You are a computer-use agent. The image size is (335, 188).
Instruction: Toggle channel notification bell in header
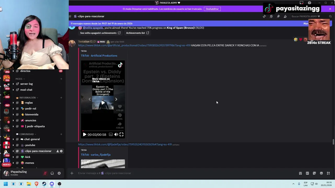point(271,16)
